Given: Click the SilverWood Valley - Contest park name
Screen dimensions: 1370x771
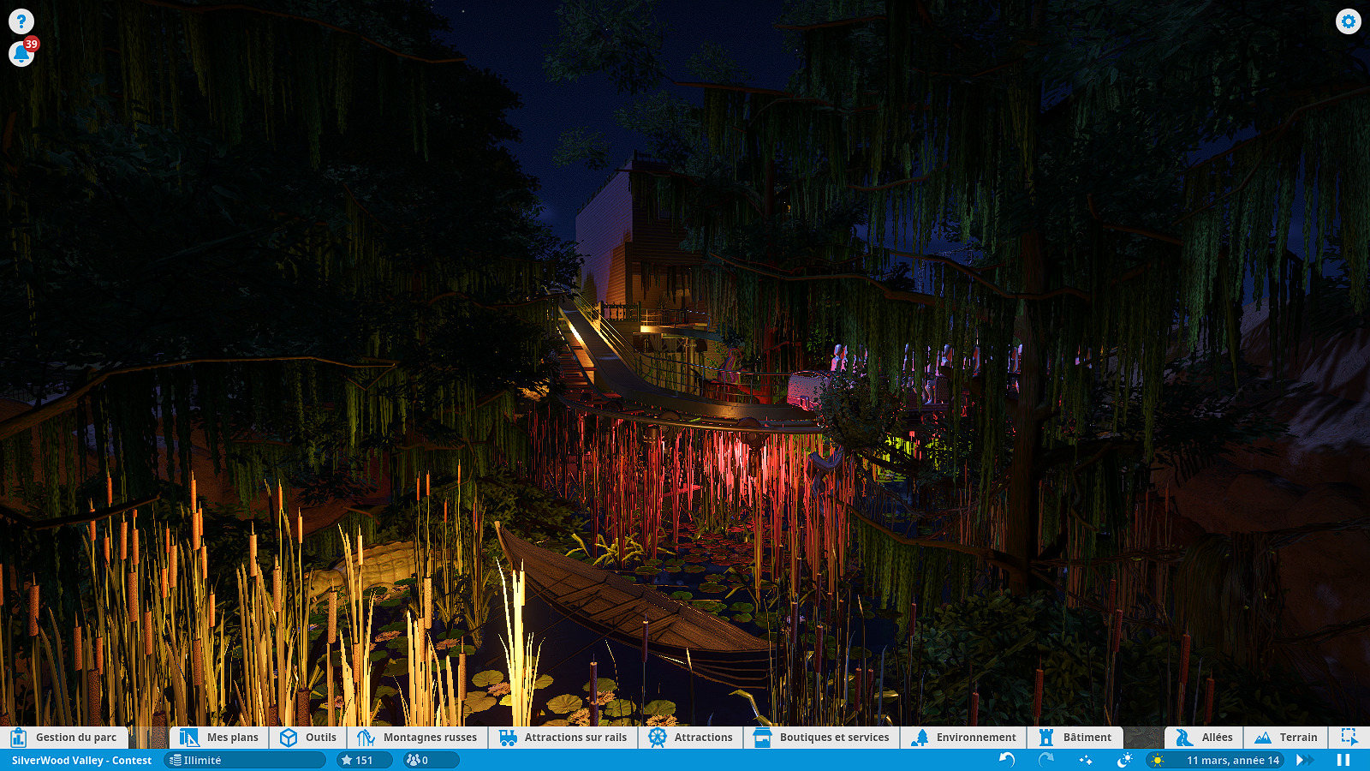Looking at the screenshot, I should pyautogui.click(x=81, y=761).
